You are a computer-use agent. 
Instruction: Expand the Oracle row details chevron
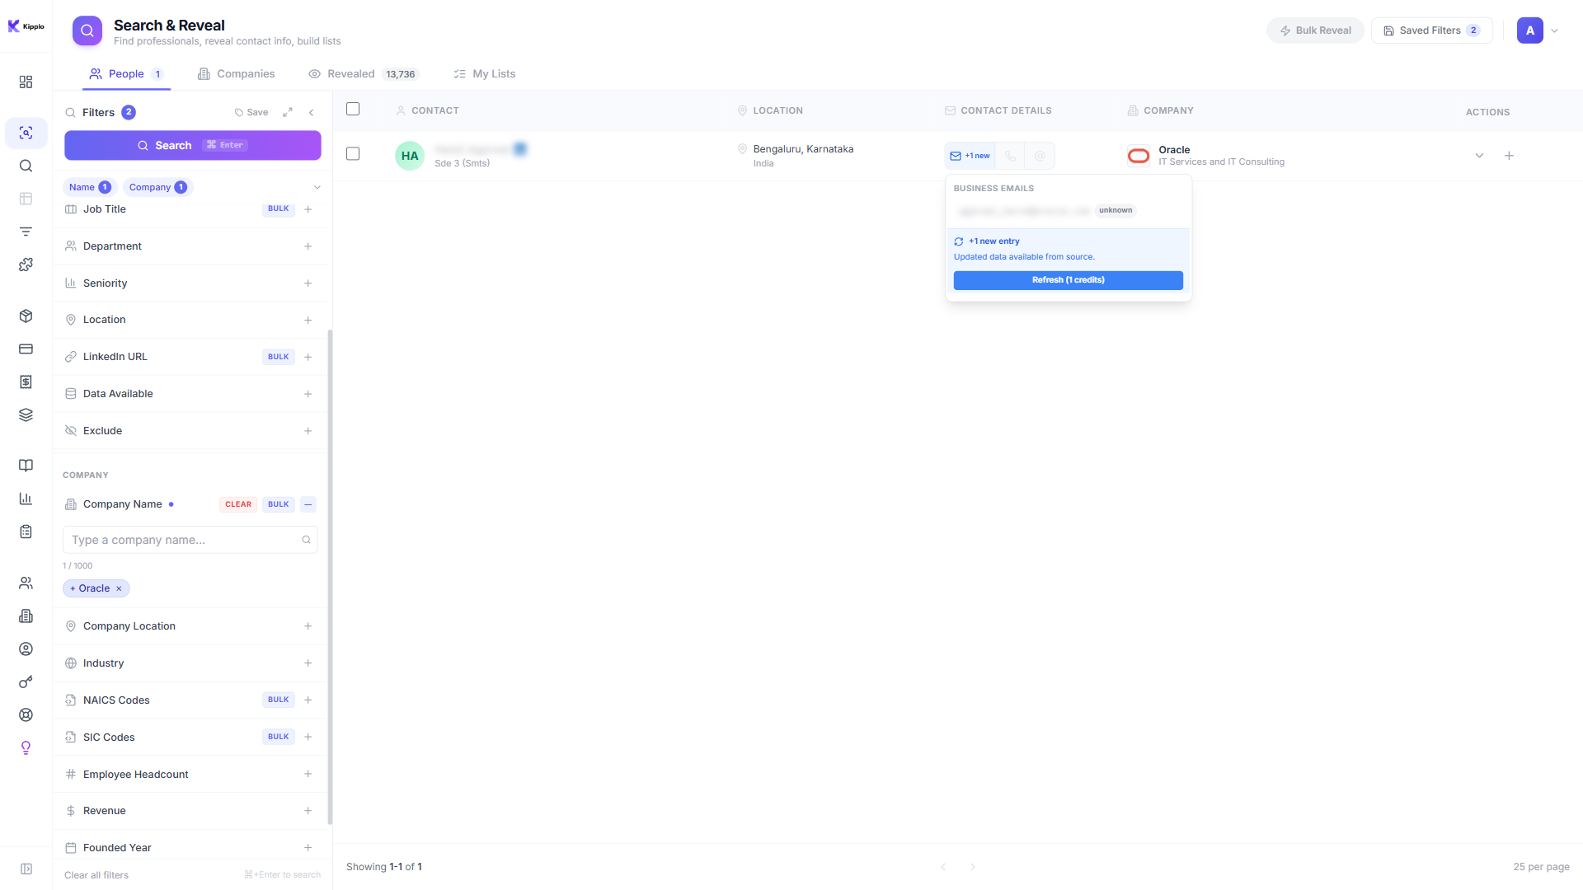(1479, 156)
